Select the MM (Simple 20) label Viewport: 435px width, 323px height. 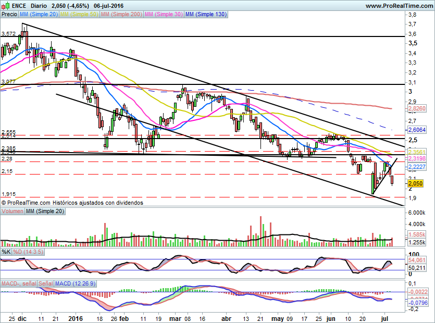(x=39, y=15)
